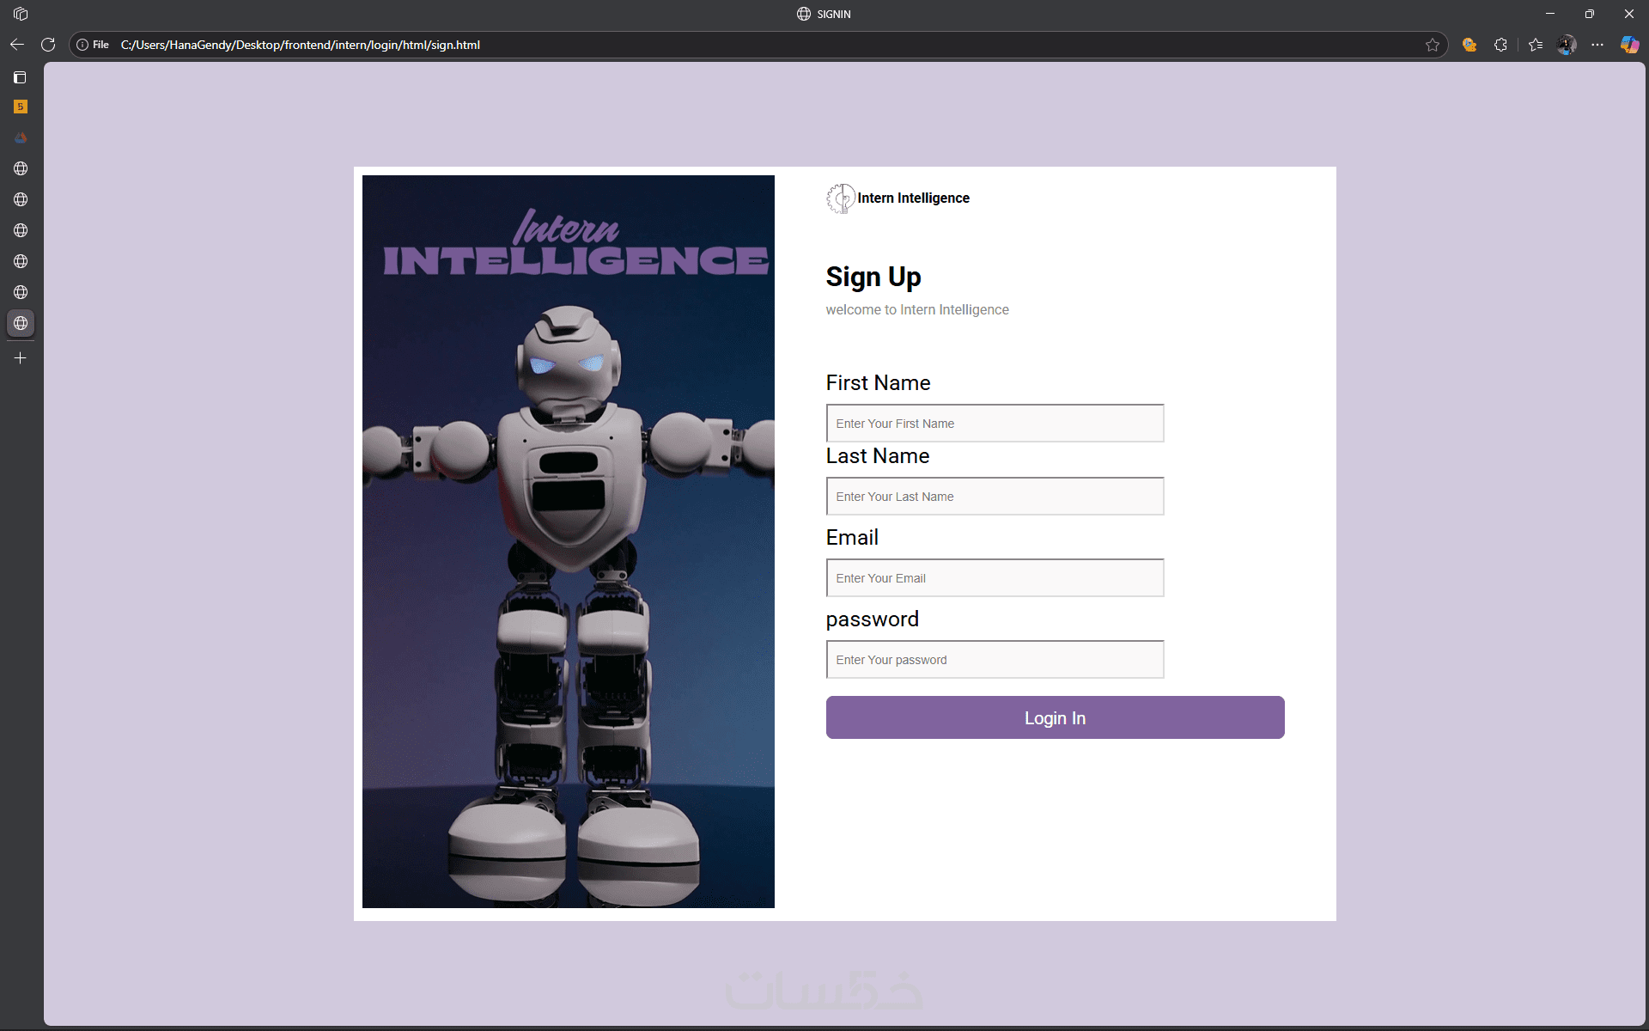This screenshot has width=1649, height=1031.
Task: Click the user profile avatar
Action: tap(1567, 45)
